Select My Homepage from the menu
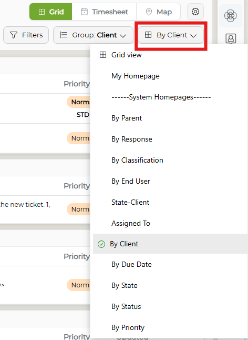 (136, 76)
